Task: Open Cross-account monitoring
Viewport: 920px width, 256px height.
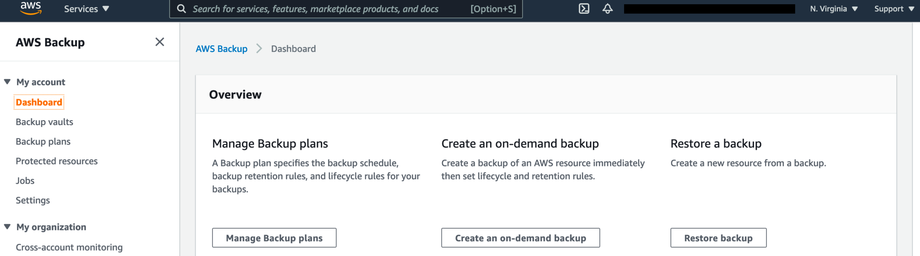Action: pos(69,247)
